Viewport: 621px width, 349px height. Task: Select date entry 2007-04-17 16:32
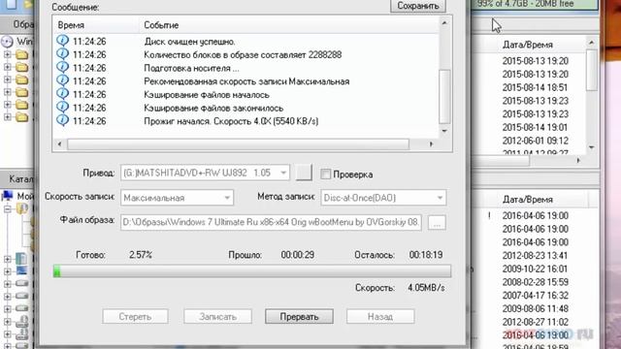535,295
